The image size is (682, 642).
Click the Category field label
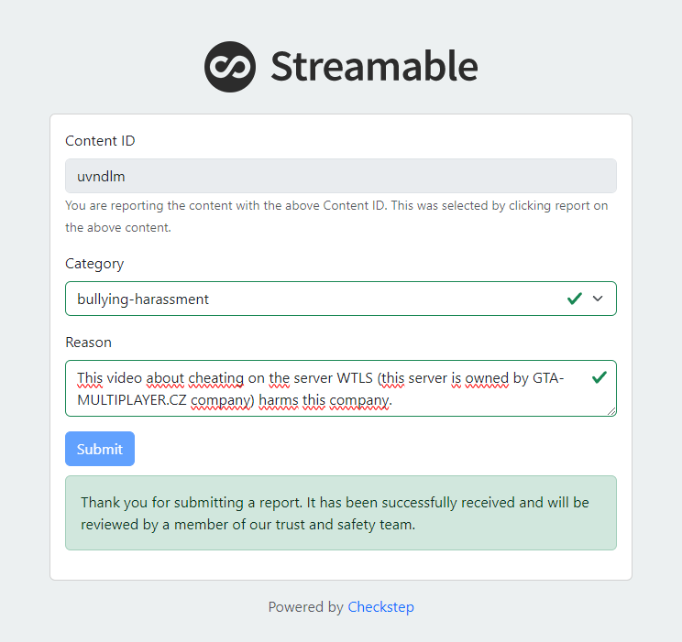[94, 264]
